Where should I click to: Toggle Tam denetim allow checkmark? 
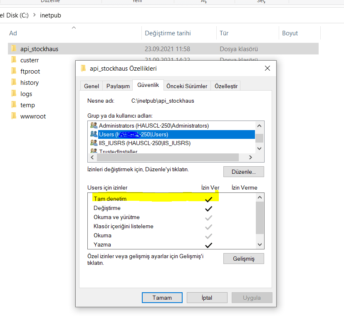pos(209,199)
